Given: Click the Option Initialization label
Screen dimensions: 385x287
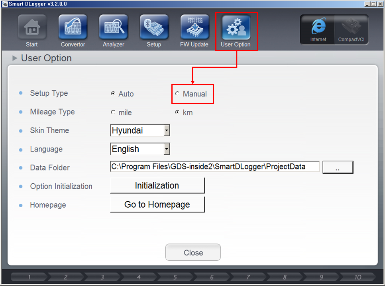Looking at the screenshot, I should 61,186.
